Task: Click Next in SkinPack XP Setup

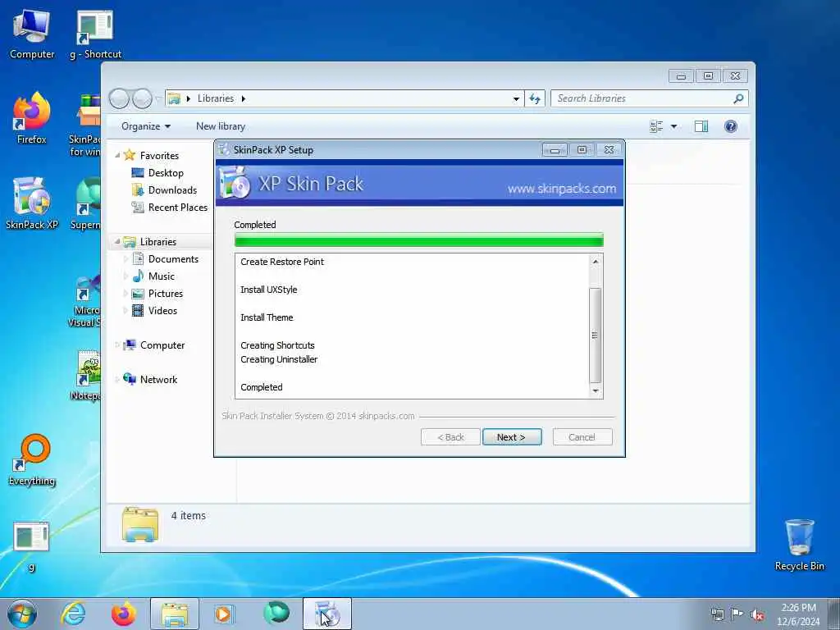Action: 512,437
